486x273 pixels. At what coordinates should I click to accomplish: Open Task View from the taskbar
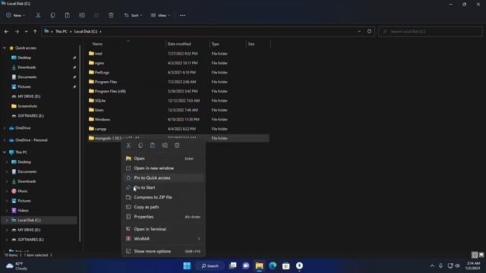pyautogui.click(x=232, y=266)
